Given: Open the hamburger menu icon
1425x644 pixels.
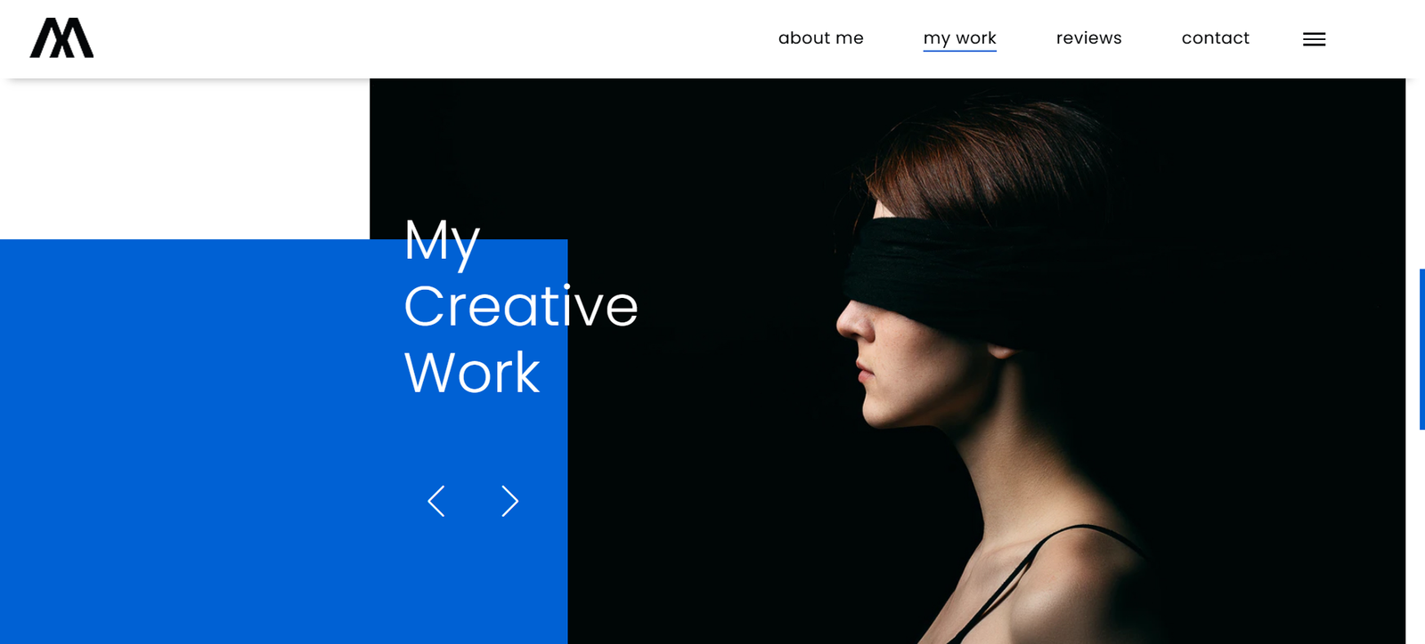Looking at the screenshot, I should point(1314,39).
